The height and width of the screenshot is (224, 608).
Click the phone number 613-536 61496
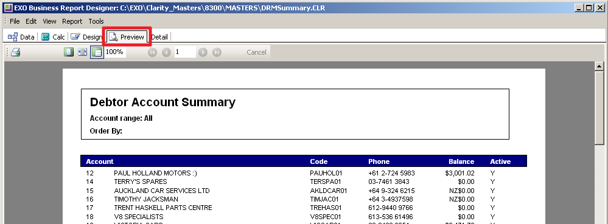(391, 217)
